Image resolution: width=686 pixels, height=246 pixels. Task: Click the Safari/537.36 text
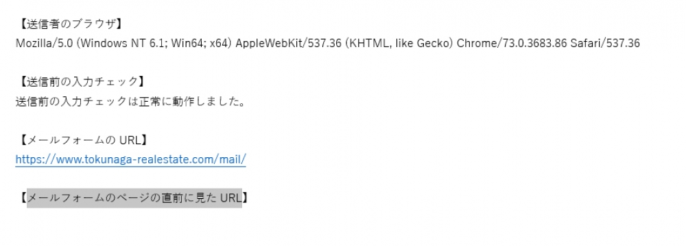605,43
